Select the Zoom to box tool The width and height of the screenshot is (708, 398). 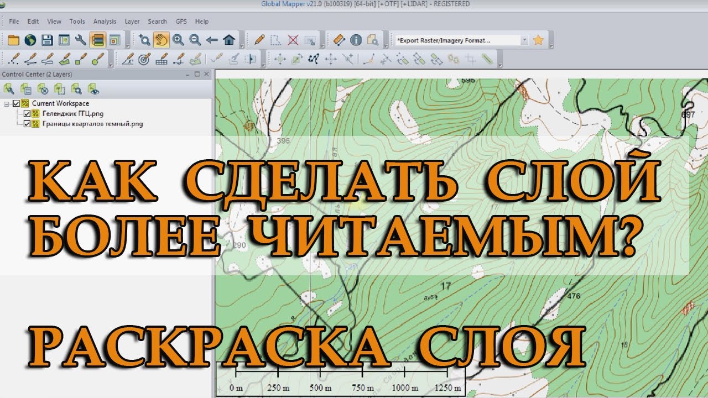pyautogui.click(x=144, y=40)
